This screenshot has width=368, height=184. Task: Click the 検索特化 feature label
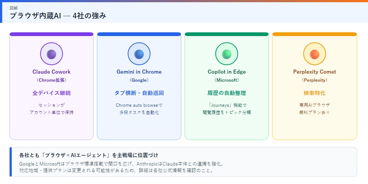(x=315, y=93)
